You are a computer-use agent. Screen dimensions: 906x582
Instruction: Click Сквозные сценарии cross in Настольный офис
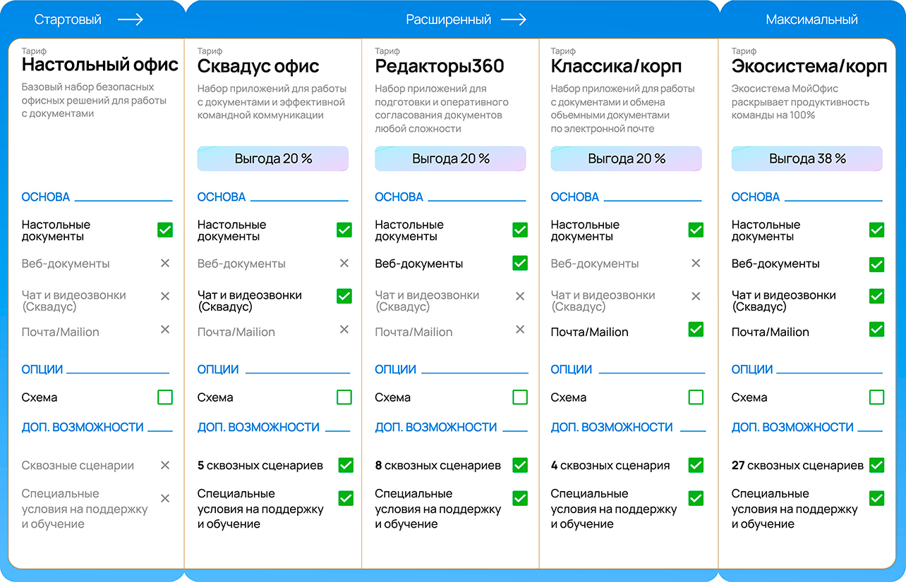[165, 465]
